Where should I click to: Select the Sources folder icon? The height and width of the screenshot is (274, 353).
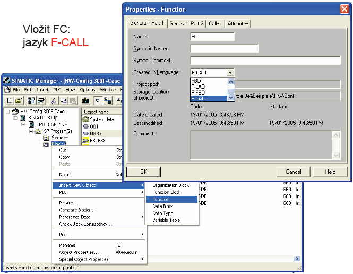pyautogui.click(x=46, y=138)
